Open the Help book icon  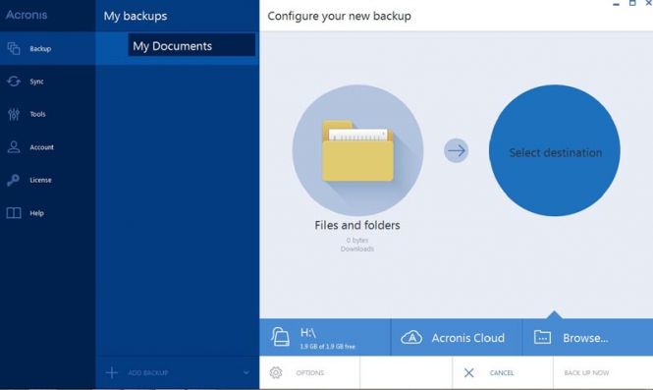point(14,213)
